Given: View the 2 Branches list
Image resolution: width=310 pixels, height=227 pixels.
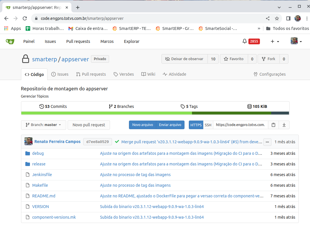Looking at the screenshot, I should pyautogui.click(x=121, y=106).
